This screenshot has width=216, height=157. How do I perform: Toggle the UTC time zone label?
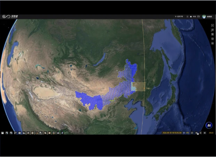coord(187,133)
